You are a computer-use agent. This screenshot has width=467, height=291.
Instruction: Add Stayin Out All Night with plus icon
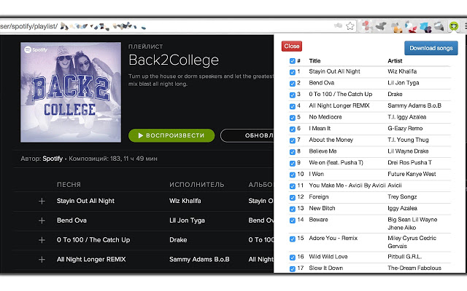42,201
